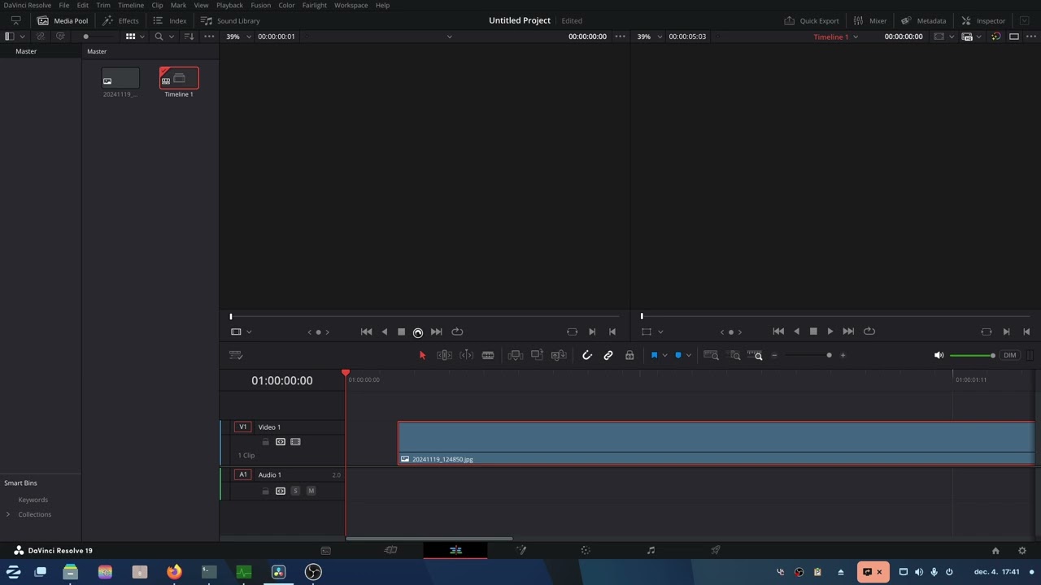The height and width of the screenshot is (585, 1041).
Task: Switch media pool to thumbnail view
Action: (130, 37)
